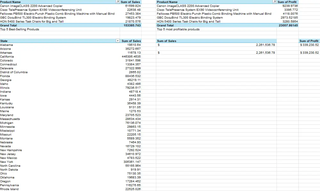Click the New York state cell
The height and width of the screenshot is (191, 320).
pos(6,162)
